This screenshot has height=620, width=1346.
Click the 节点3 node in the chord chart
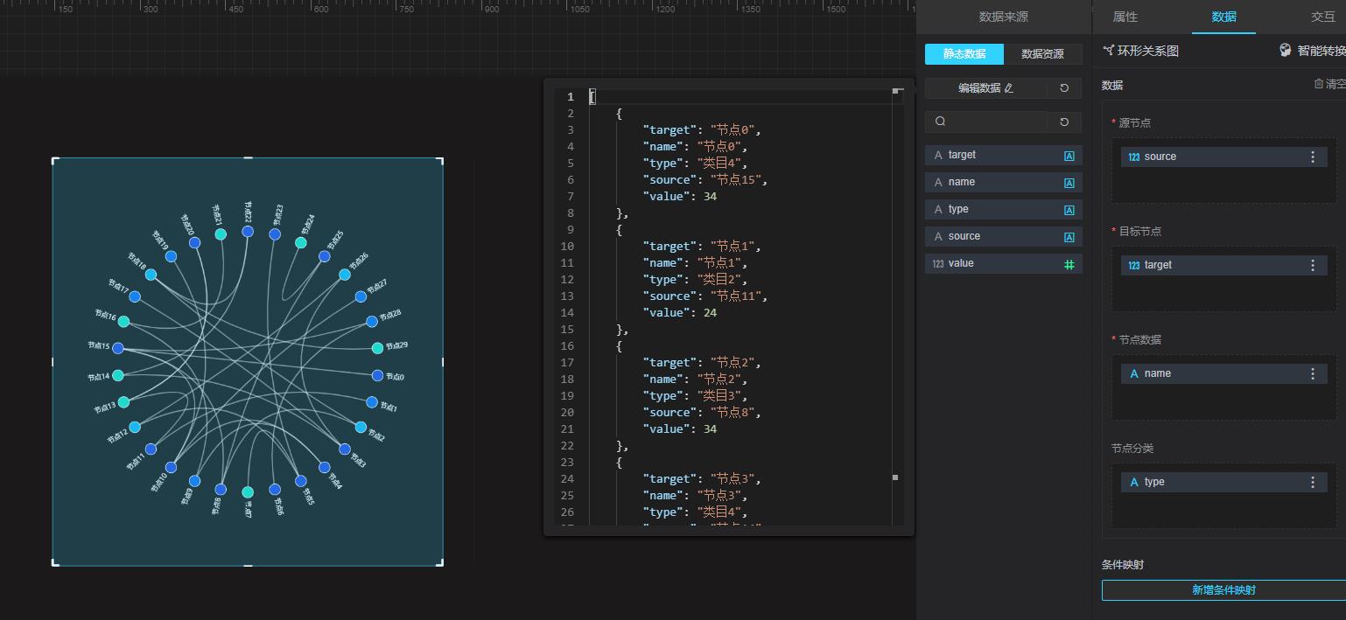345,449
